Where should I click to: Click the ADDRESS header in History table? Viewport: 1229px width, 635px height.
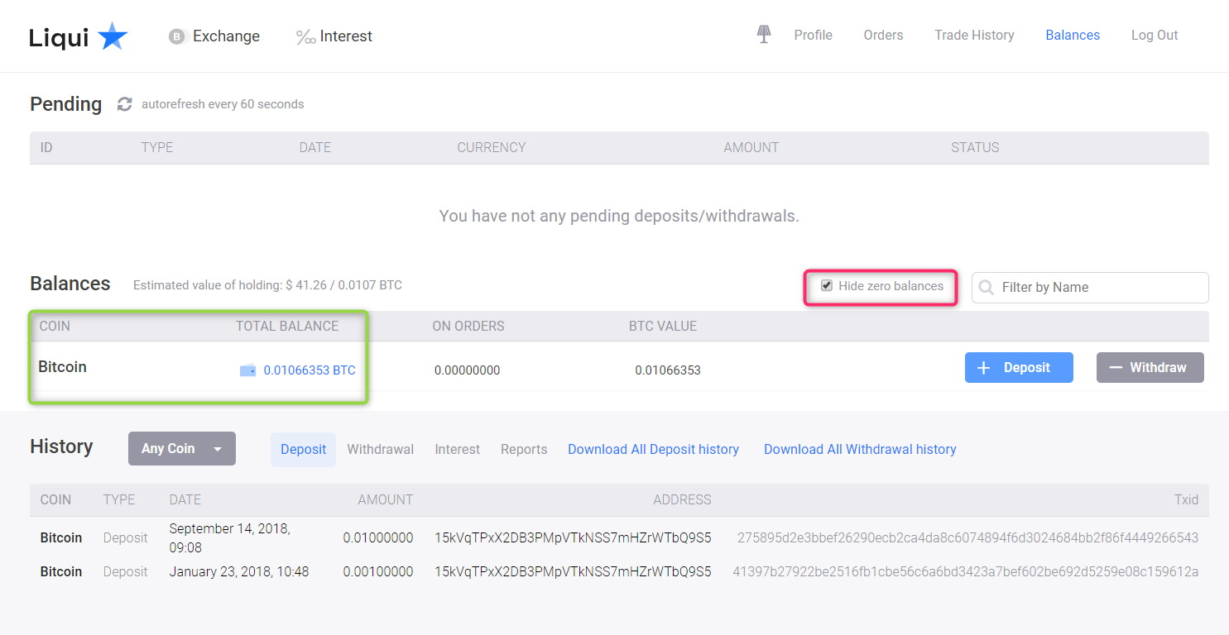pyautogui.click(x=682, y=499)
